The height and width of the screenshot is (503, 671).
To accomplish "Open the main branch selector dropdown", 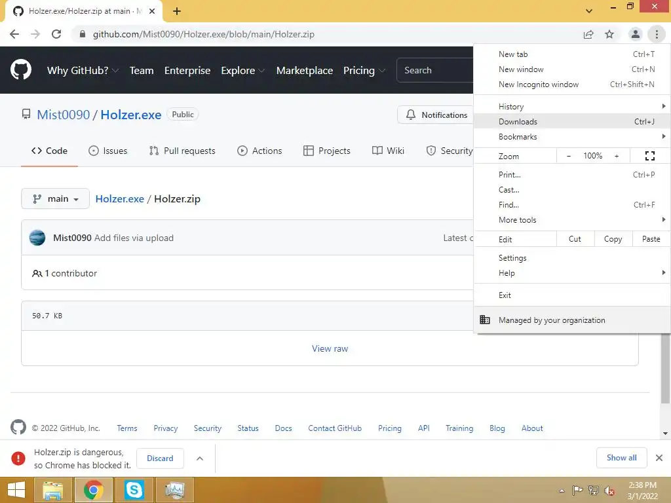I will [55, 199].
